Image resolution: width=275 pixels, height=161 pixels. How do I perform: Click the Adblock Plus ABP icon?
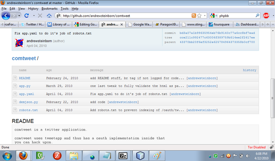tap(266, 15)
